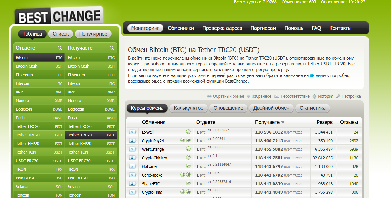This screenshot has width=391, height=198.
Task: Open the WestChange info icon
Action: [x=132, y=149]
